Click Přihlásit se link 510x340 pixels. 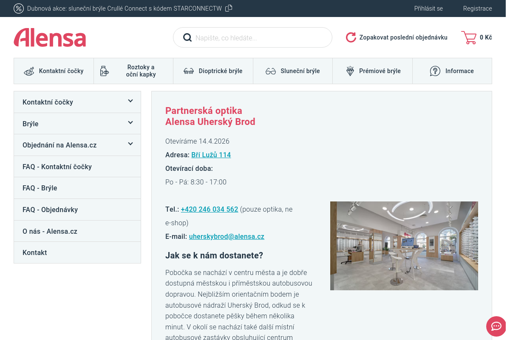[428, 8]
